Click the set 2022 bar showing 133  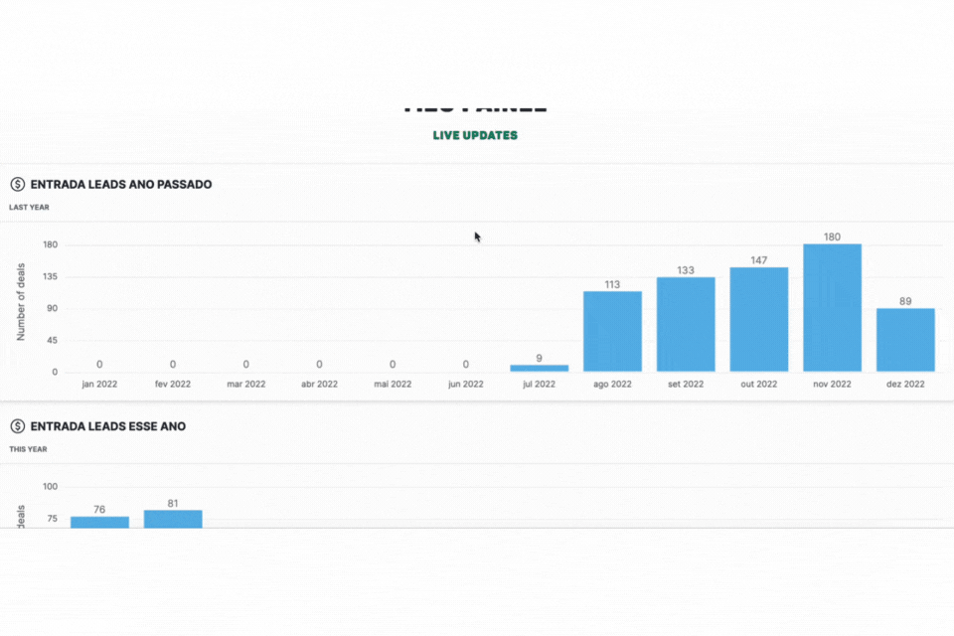pyautogui.click(x=686, y=325)
